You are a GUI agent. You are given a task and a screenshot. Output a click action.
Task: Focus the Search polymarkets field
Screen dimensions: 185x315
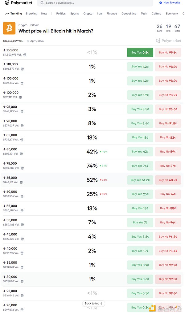(96, 3)
